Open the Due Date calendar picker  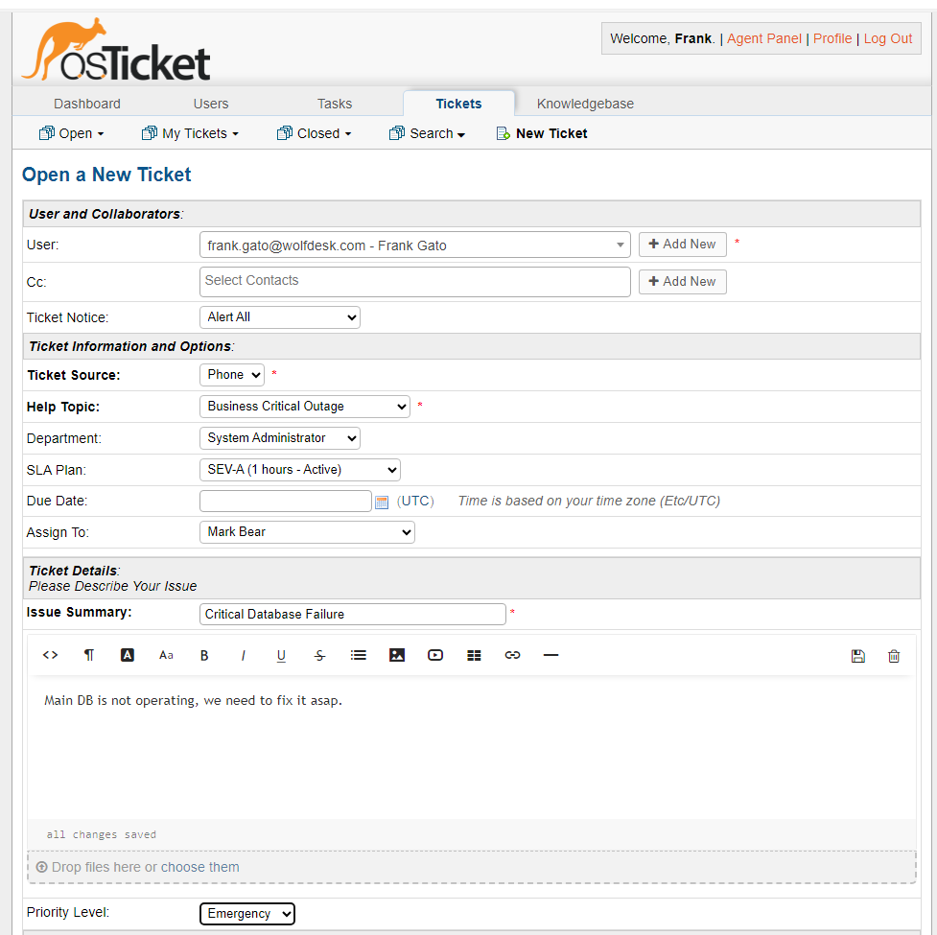click(383, 501)
